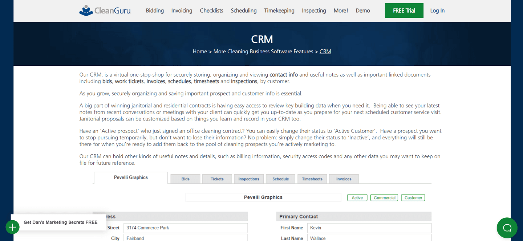Select the Bids tab
This screenshot has height=241, width=523.
[185, 179]
